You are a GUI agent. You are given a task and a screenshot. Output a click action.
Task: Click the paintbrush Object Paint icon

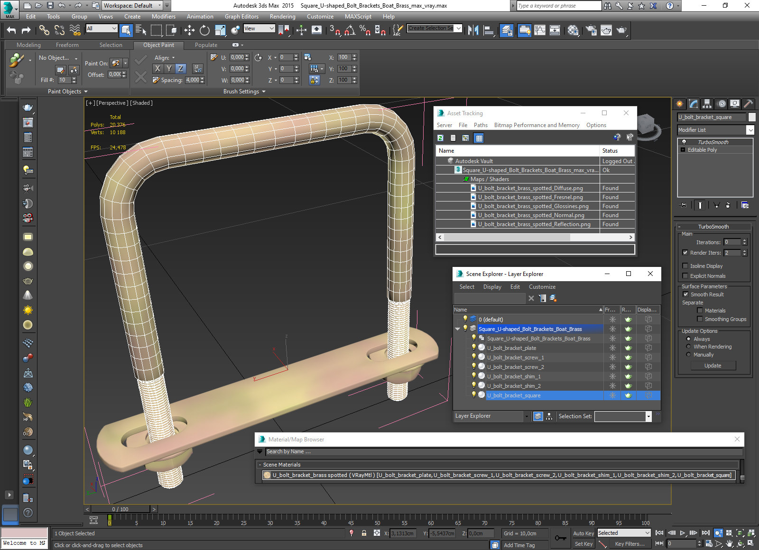coord(17,60)
